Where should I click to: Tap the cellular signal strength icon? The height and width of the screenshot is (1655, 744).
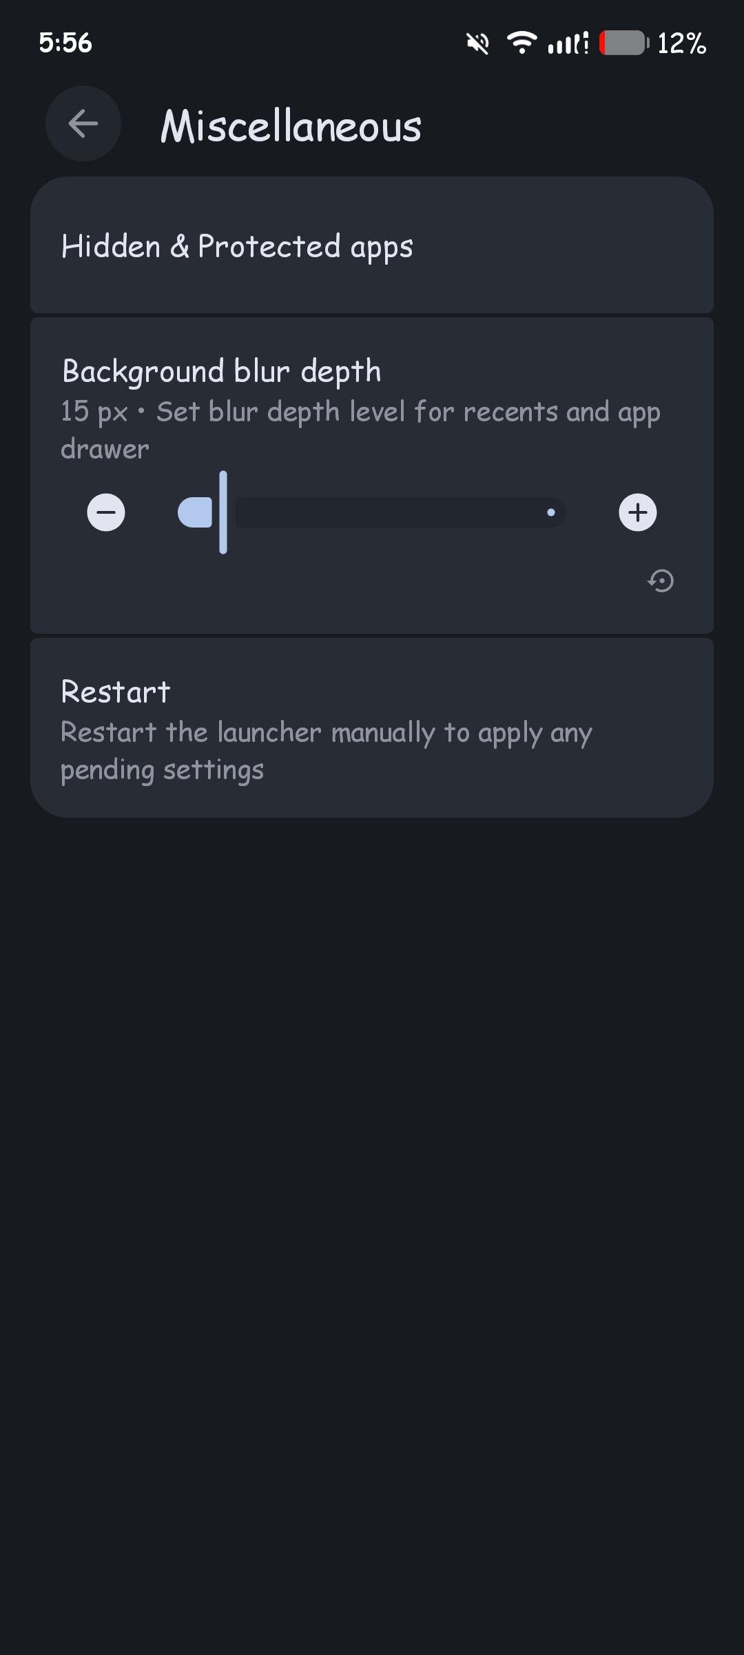pyautogui.click(x=568, y=43)
